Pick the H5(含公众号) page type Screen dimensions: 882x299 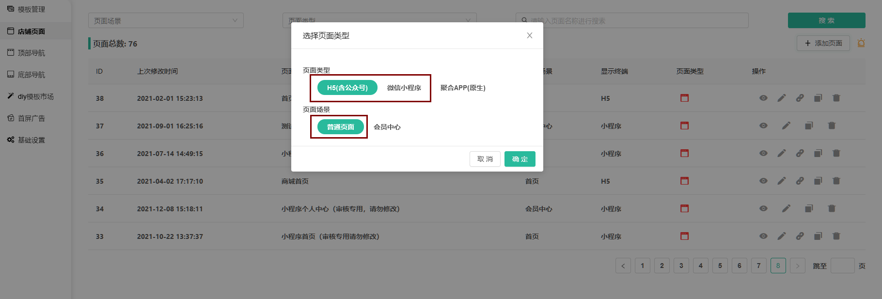[x=347, y=88]
